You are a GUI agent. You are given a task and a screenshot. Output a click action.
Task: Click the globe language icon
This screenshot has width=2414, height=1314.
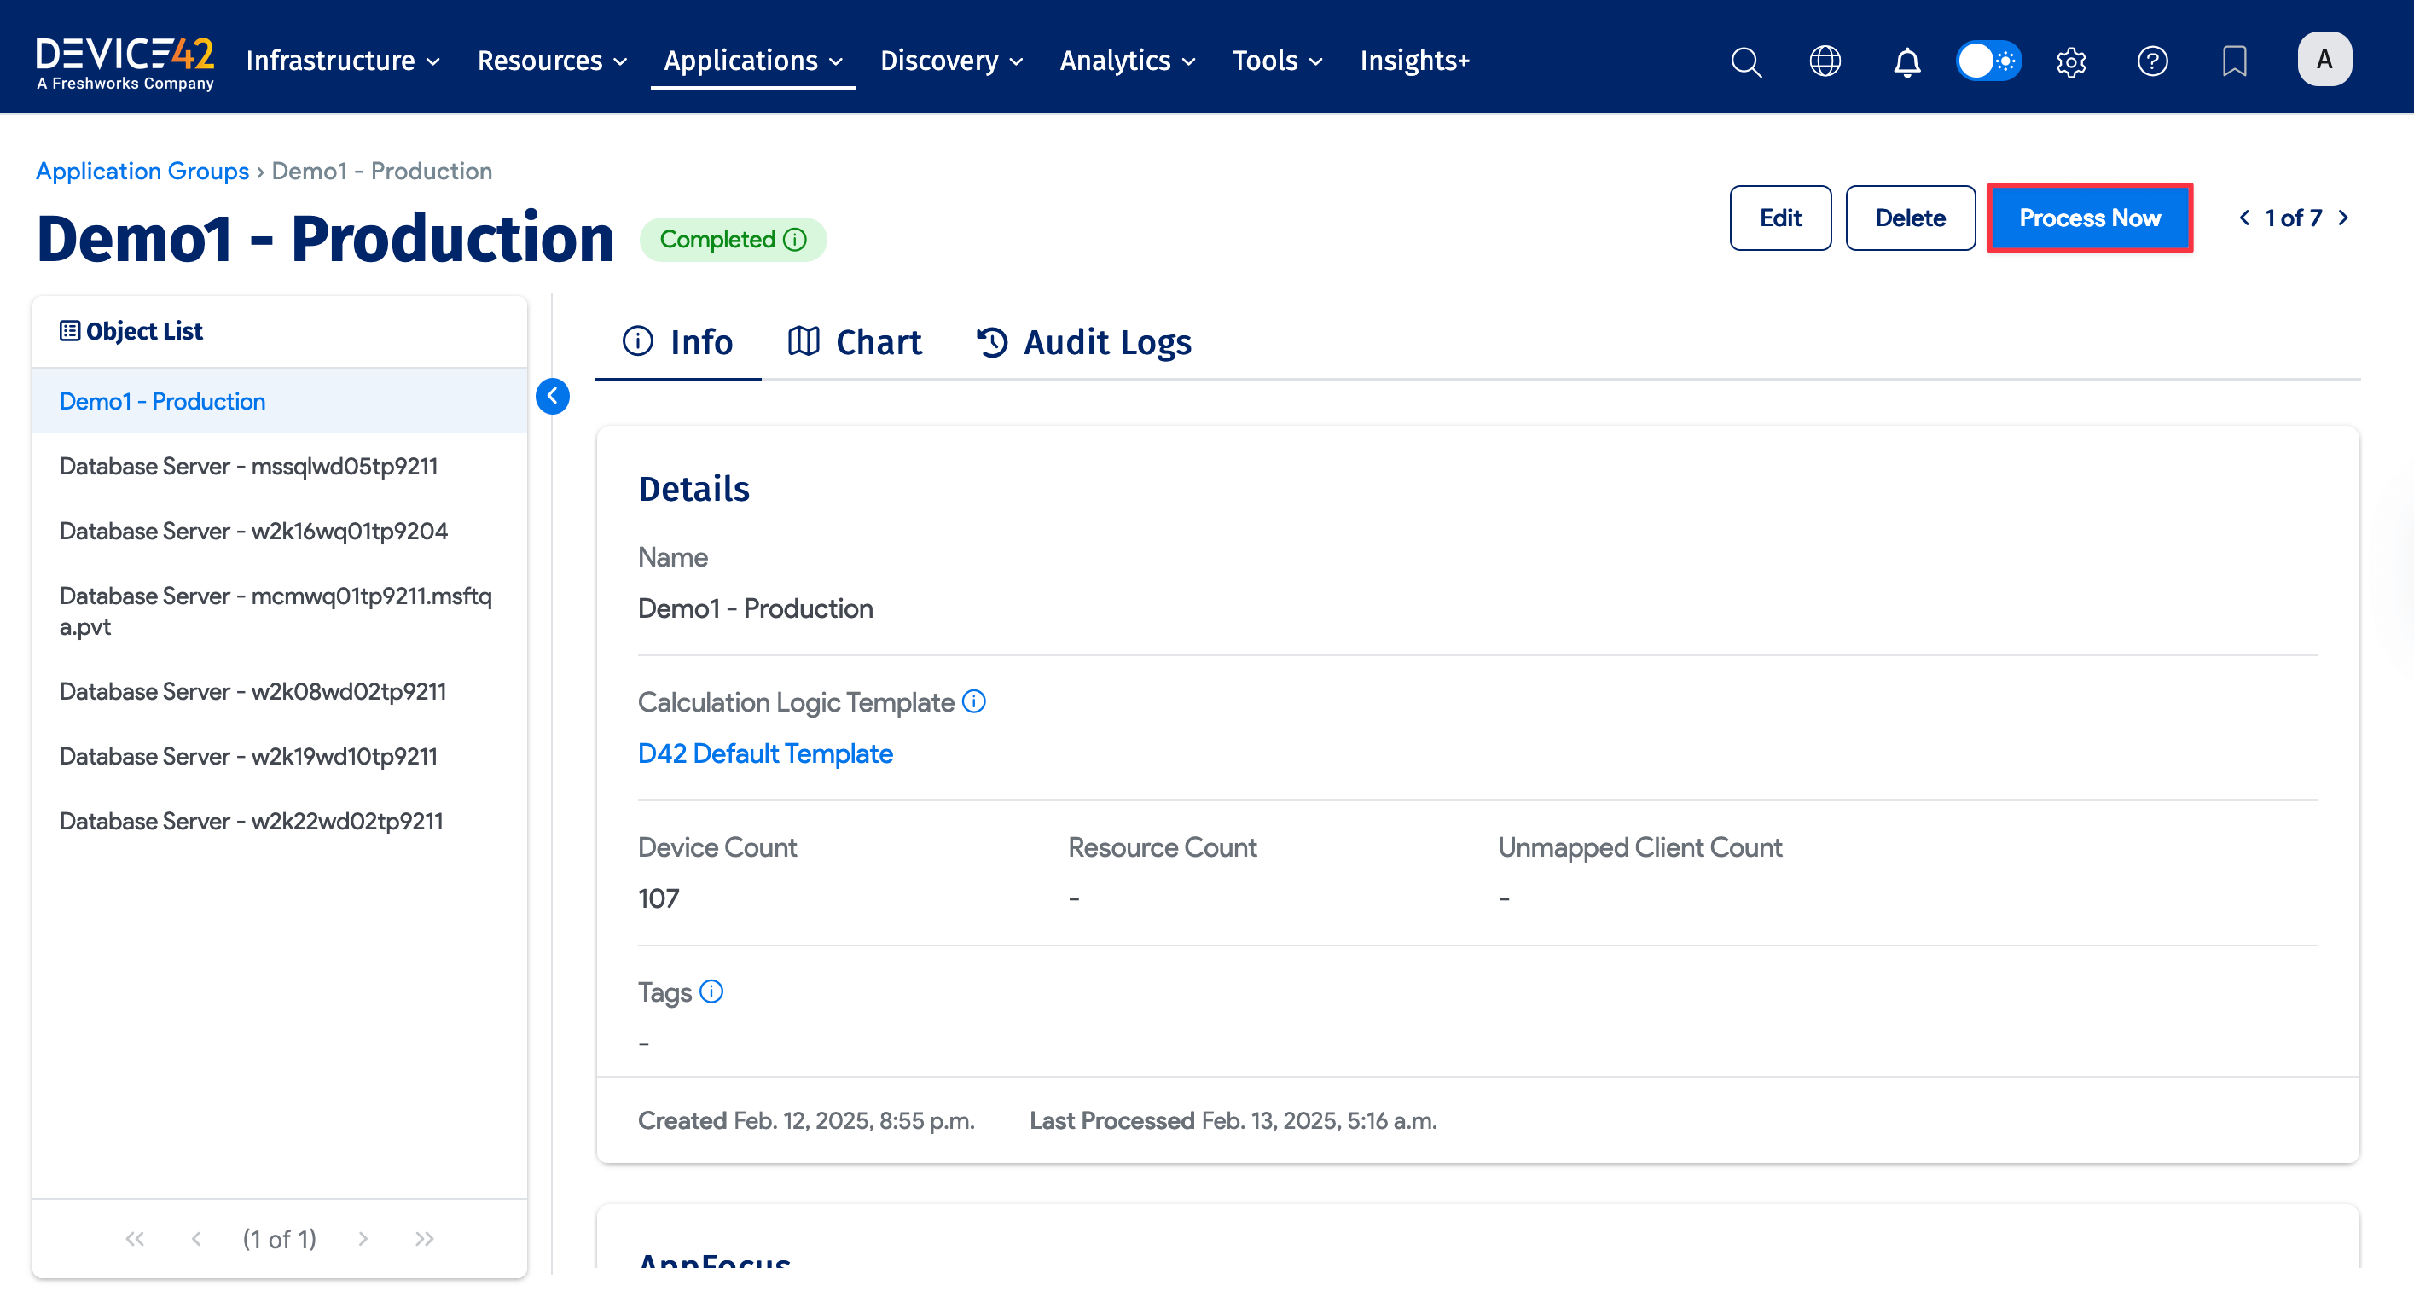(1825, 61)
